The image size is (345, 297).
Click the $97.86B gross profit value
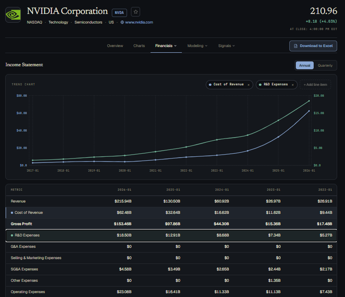click(x=172, y=224)
